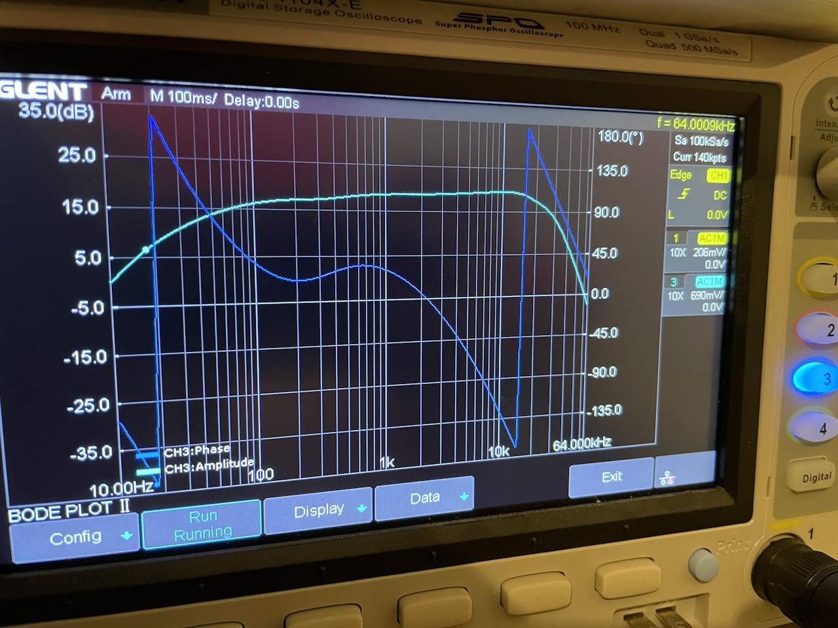Screen dimensions: 838x628
Task: Click the frequency readout f = 64.0009kHz
Action: (x=696, y=124)
